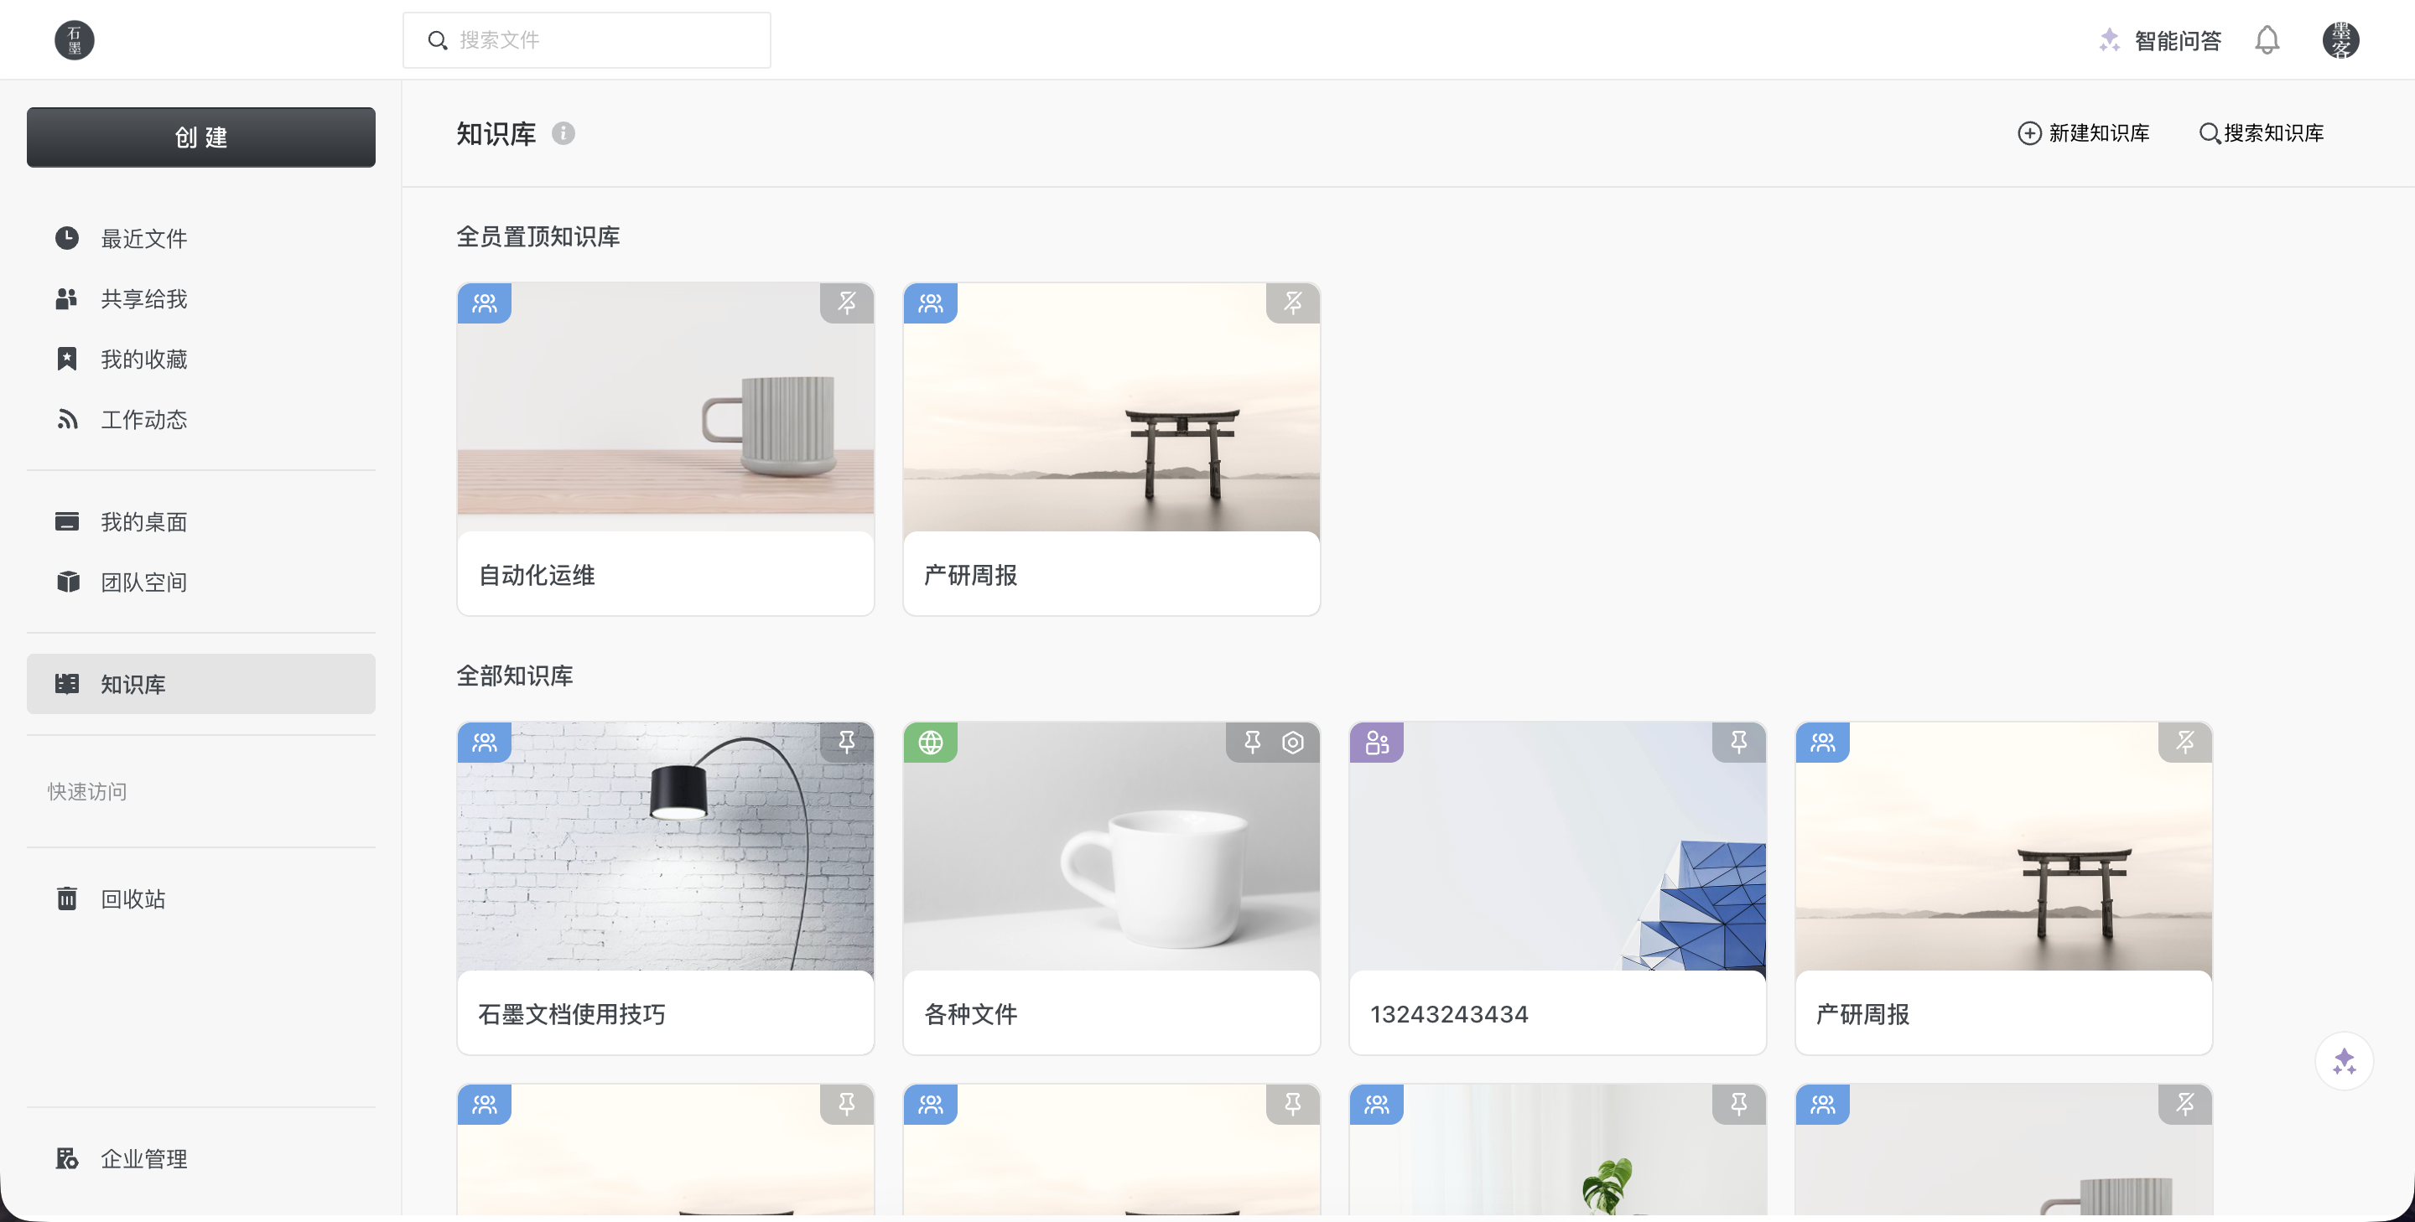
Task: Unpin the 自动化运维 knowledge base
Action: point(847,303)
